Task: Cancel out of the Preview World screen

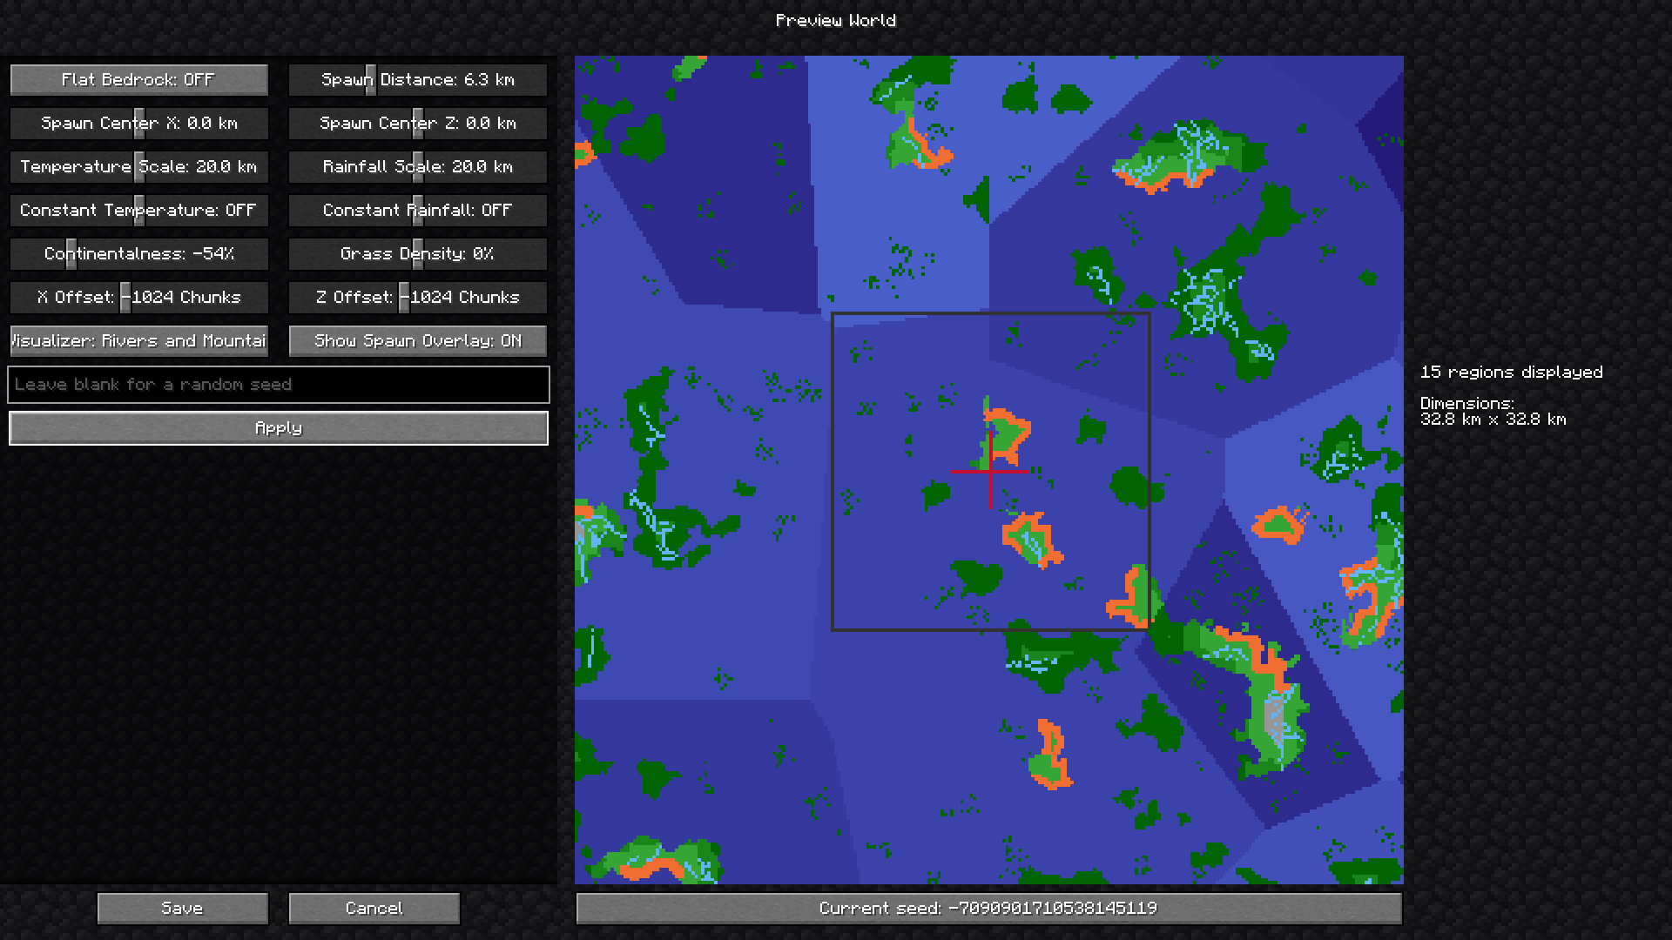Action: [x=373, y=908]
